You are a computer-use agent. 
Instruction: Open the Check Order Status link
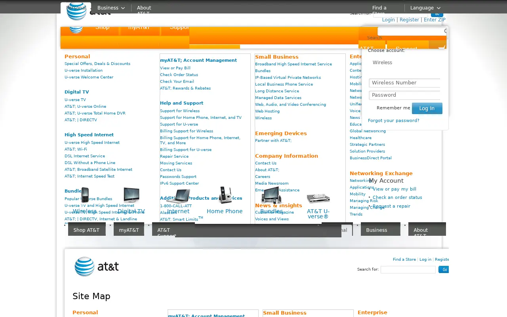click(x=179, y=75)
